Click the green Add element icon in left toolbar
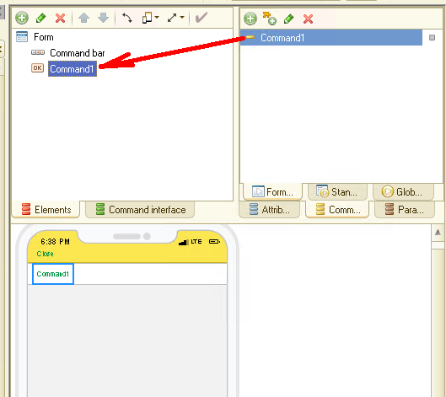This screenshot has width=446, height=397. point(22,18)
